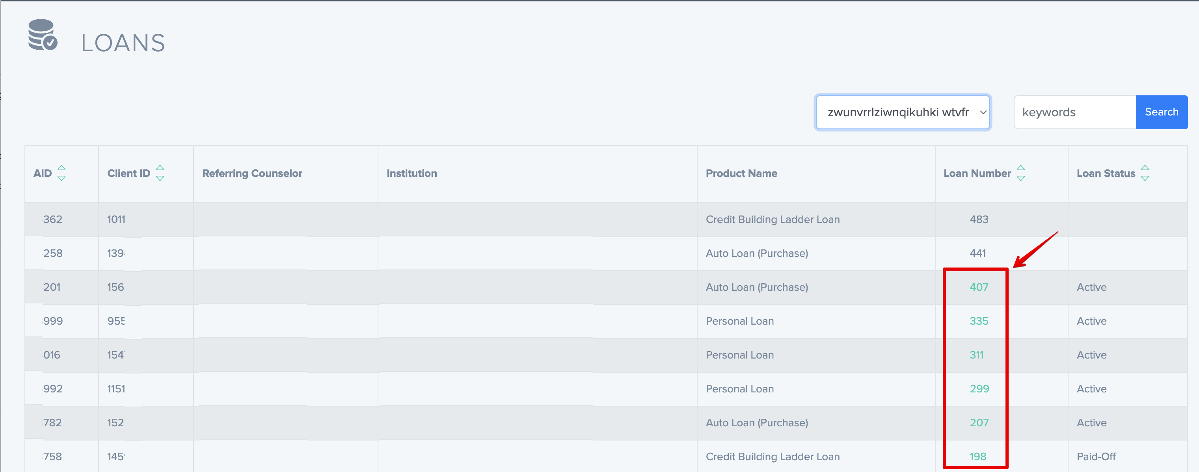
Task: Open loan number 407 link
Action: [x=978, y=287]
